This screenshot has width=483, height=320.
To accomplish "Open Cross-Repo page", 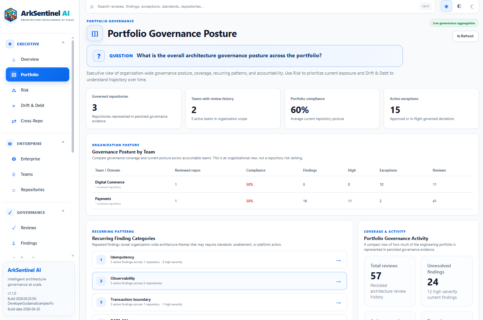I will click(x=37, y=121).
